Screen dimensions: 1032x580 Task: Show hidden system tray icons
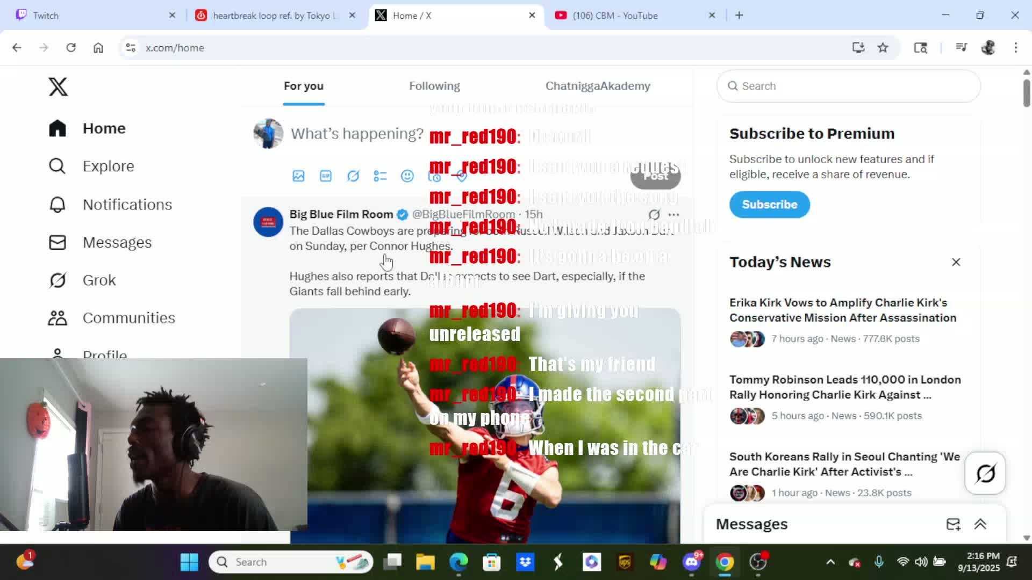(x=830, y=562)
